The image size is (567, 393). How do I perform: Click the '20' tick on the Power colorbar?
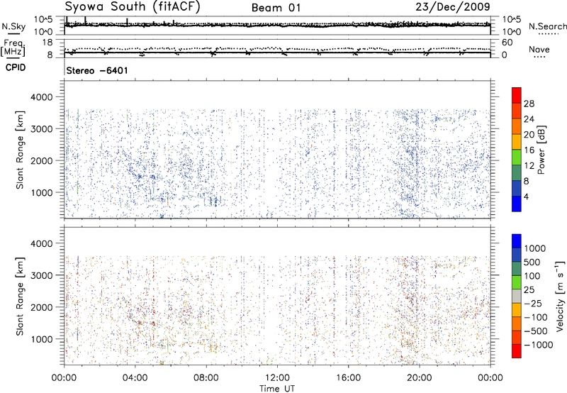coord(529,135)
